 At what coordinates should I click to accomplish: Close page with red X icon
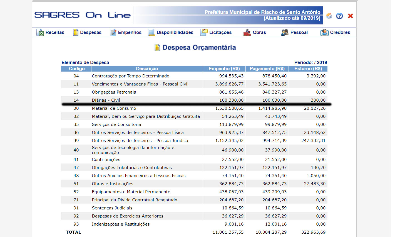(x=350, y=16)
